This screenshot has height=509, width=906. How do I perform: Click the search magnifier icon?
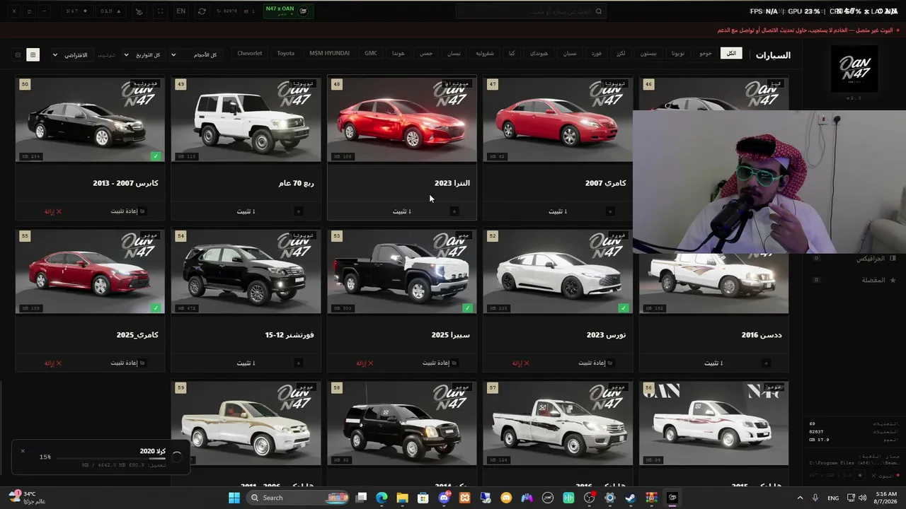point(599,11)
